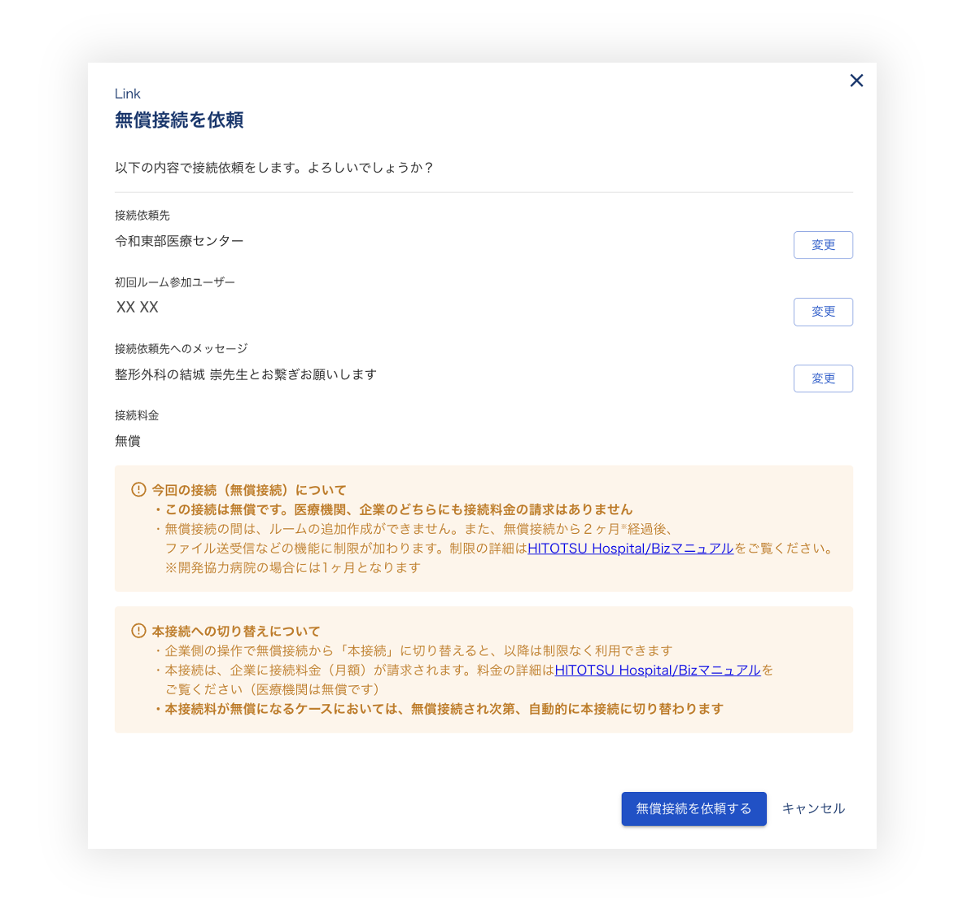Submit with 無償接続を依頼する button

click(x=694, y=809)
